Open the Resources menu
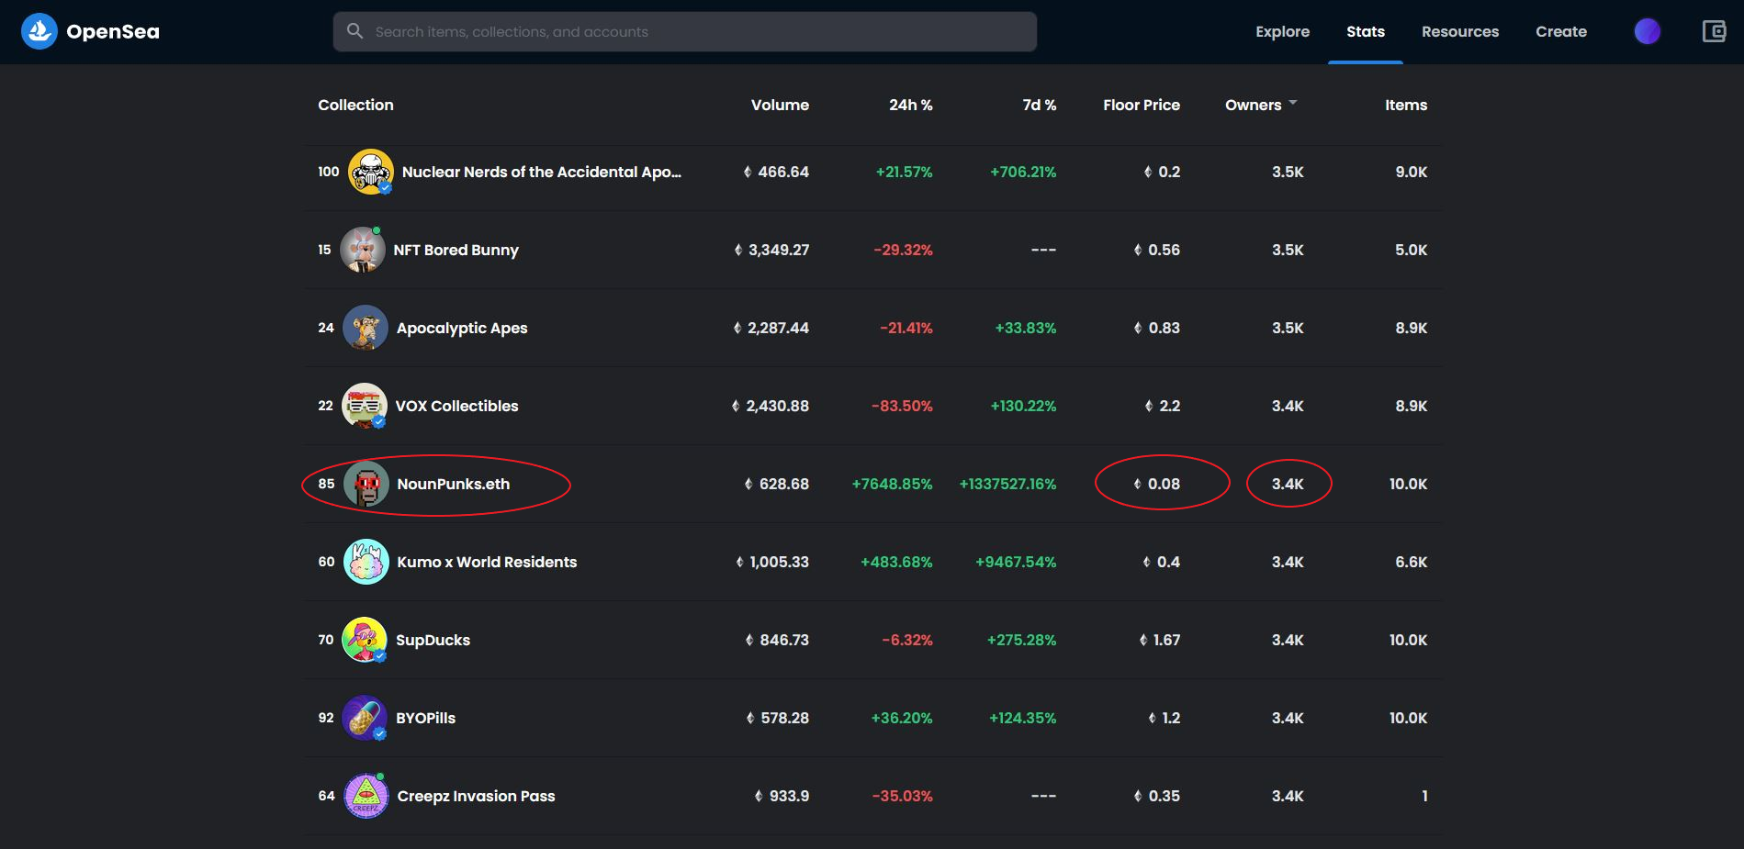 [1460, 31]
